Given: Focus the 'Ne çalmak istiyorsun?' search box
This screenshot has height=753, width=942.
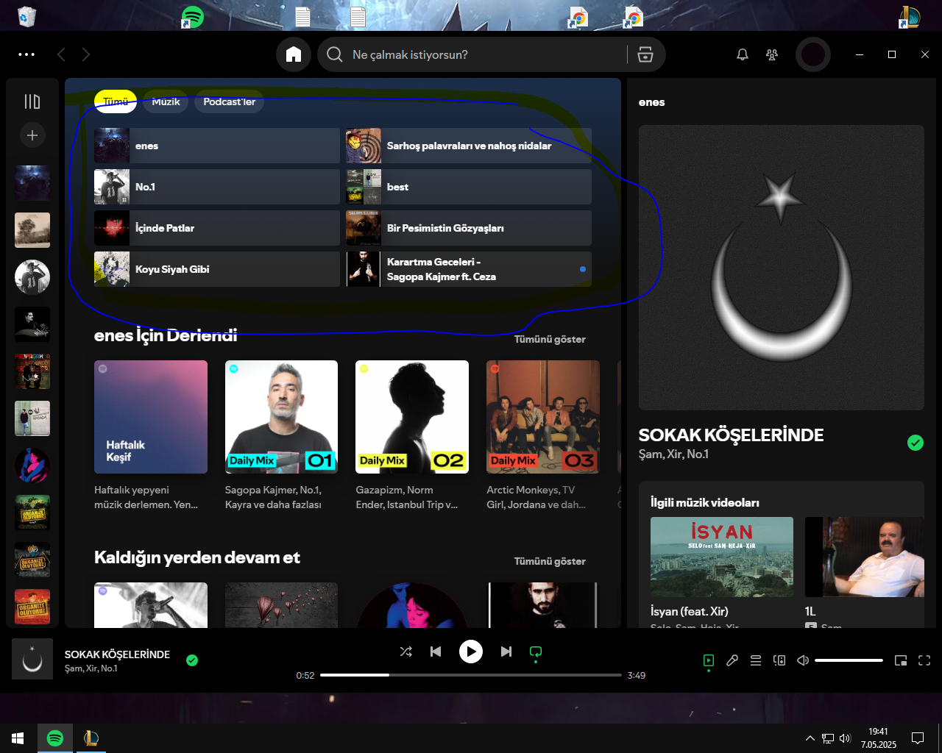Looking at the screenshot, I should pyautogui.click(x=472, y=54).
